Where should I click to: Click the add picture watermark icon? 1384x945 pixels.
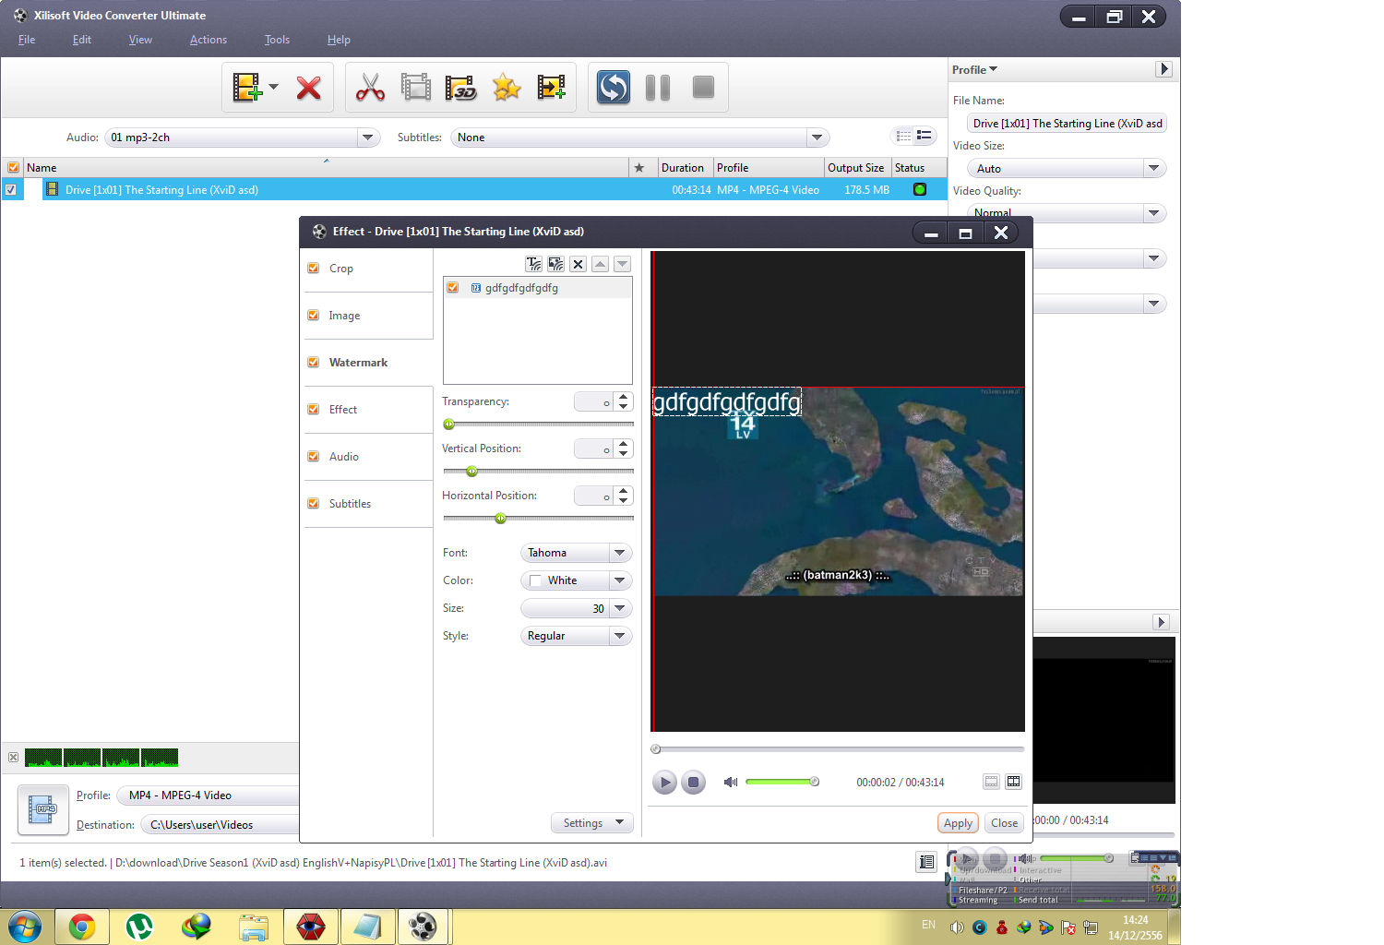tap(555, 264)
